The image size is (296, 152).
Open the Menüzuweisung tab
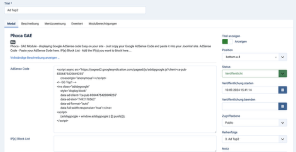[x=55, y=24]
